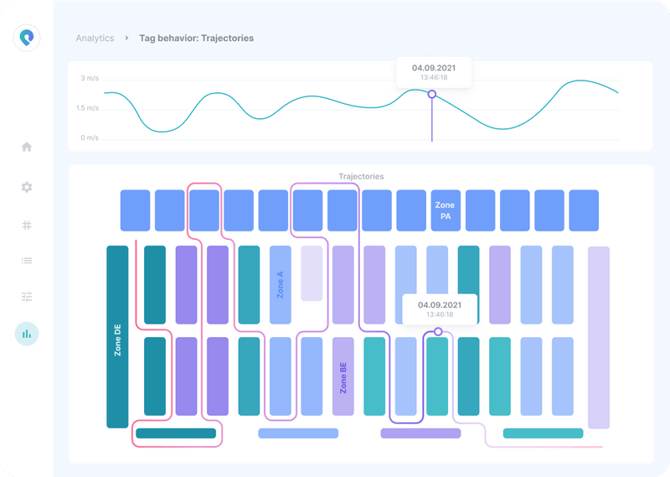
Task: Open the sliders filter icon in sidebar
Action: click(x=27, y=297)
